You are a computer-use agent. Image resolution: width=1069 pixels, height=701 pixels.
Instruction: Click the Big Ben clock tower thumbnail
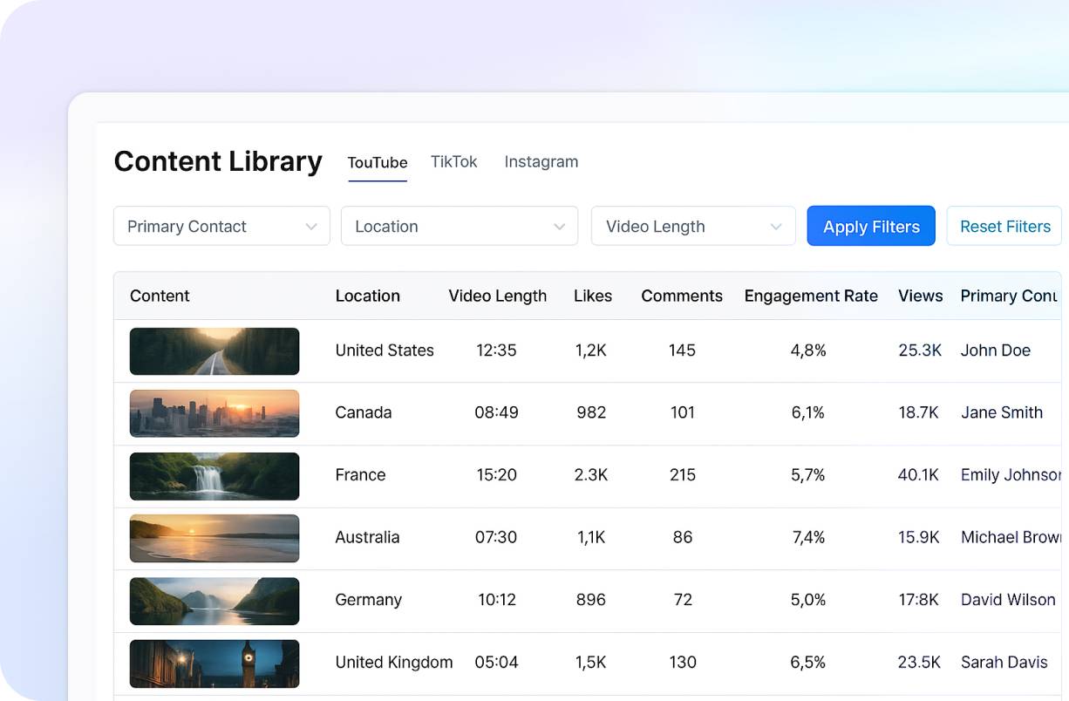click(x=214, y=664)
